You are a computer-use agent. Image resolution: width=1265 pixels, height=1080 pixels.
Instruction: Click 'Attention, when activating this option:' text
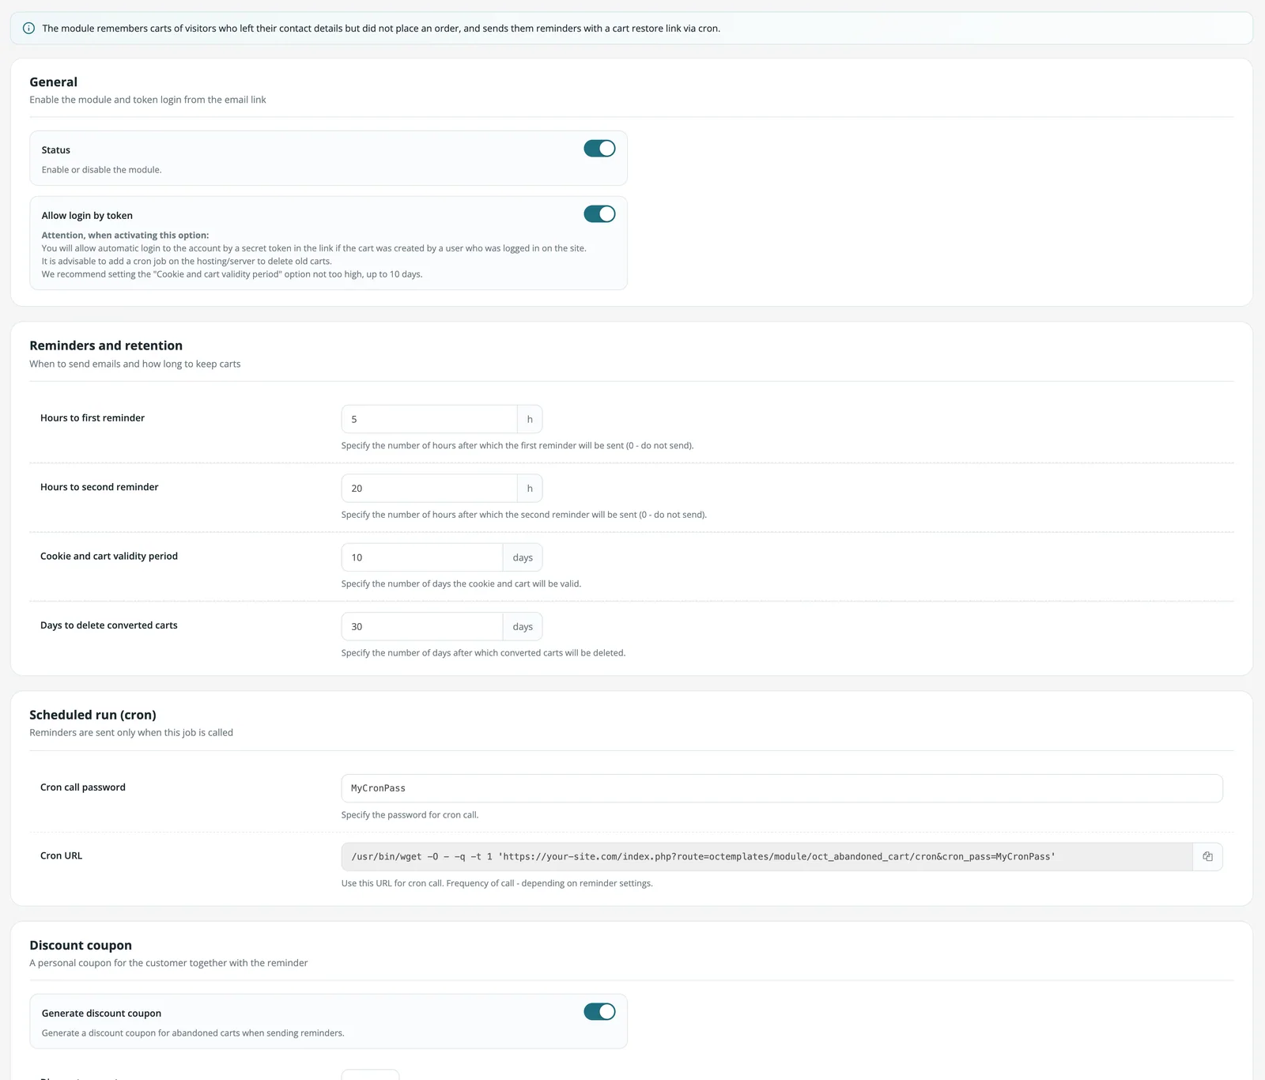[x=125, y=236]
